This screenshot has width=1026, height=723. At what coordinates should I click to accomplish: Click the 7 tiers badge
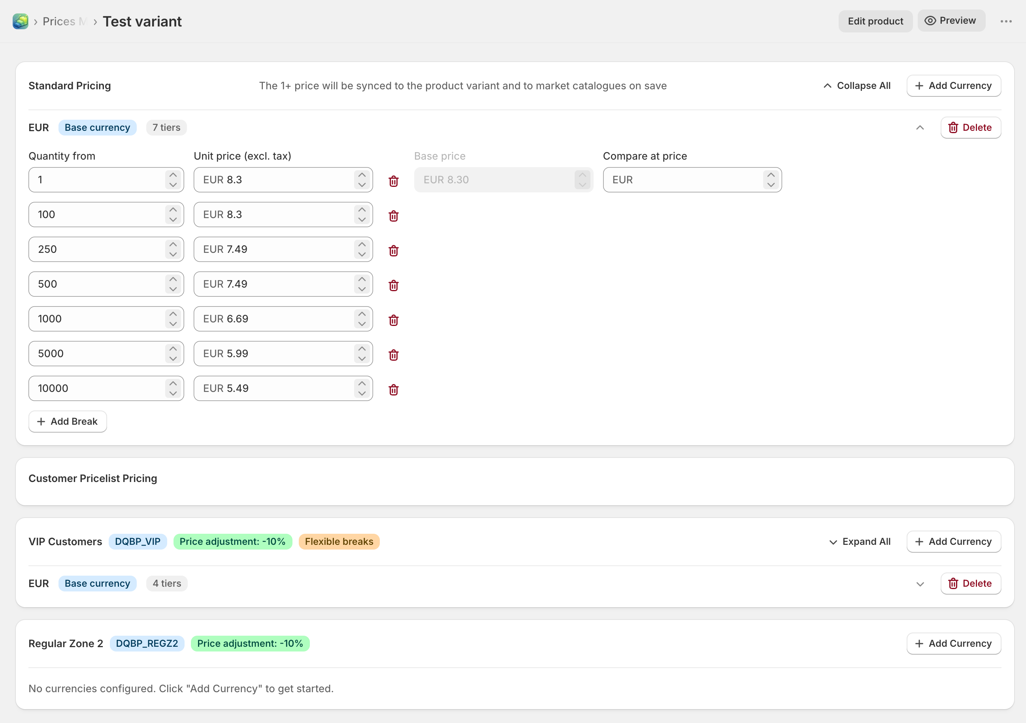coord(166,128)
